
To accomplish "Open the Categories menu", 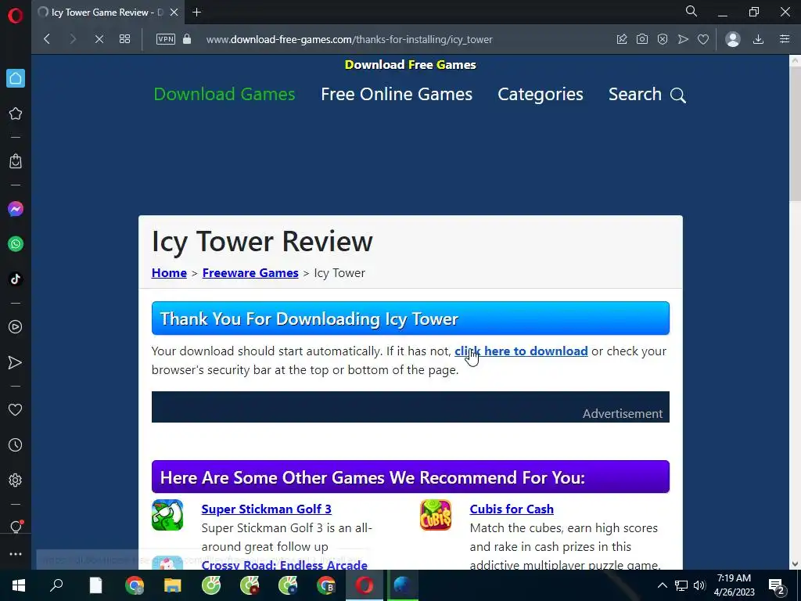I will click(540, 94).
